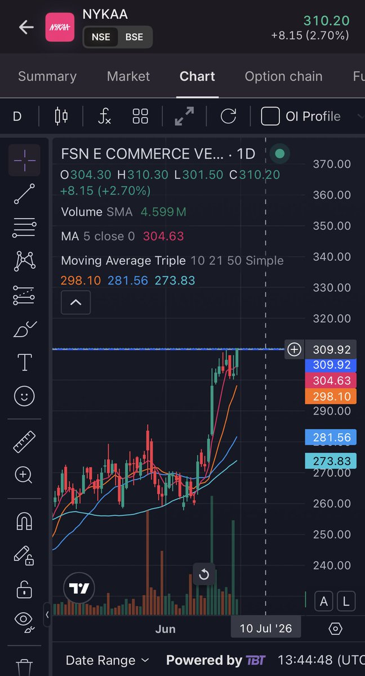Collapse the drawing toolbar side arrow
365x676 pixels.
coord(47,615)
